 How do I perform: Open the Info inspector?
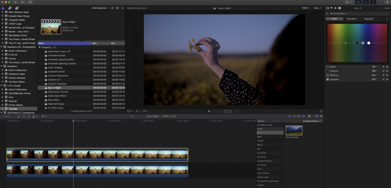[x=340, y=8]
